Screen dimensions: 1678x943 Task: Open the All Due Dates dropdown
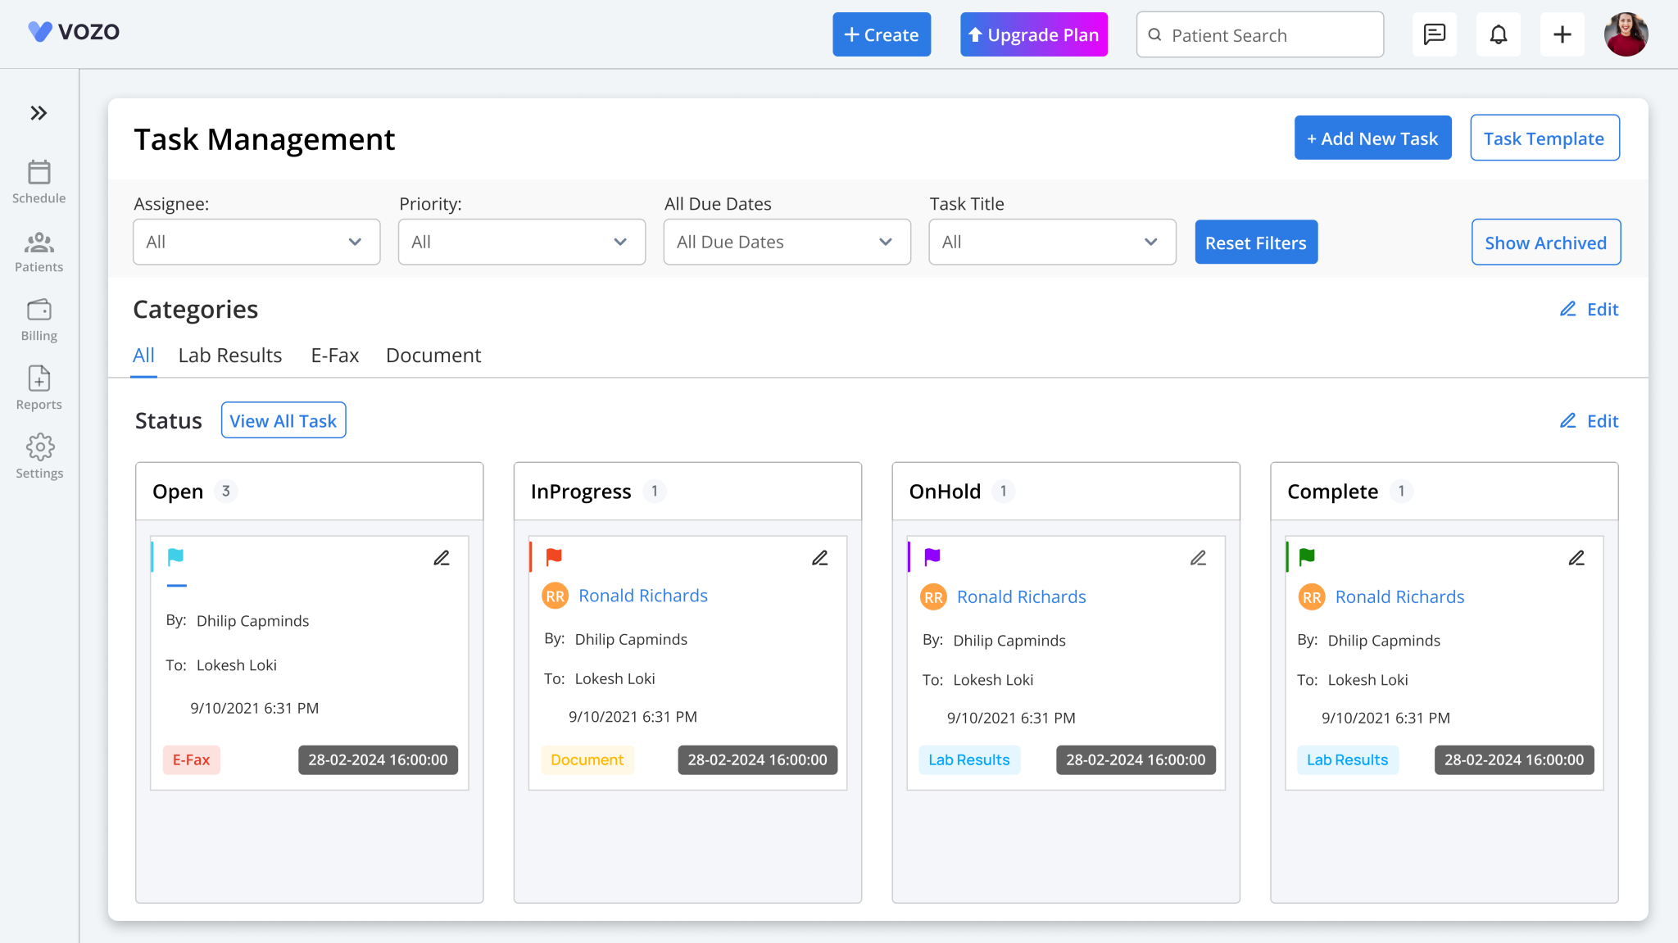787,242
